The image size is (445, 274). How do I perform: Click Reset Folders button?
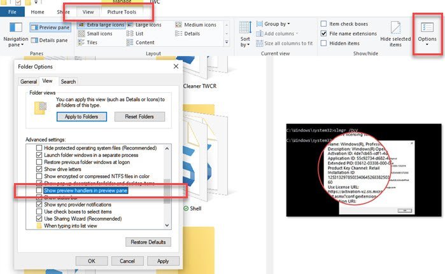tap(139, 117)
